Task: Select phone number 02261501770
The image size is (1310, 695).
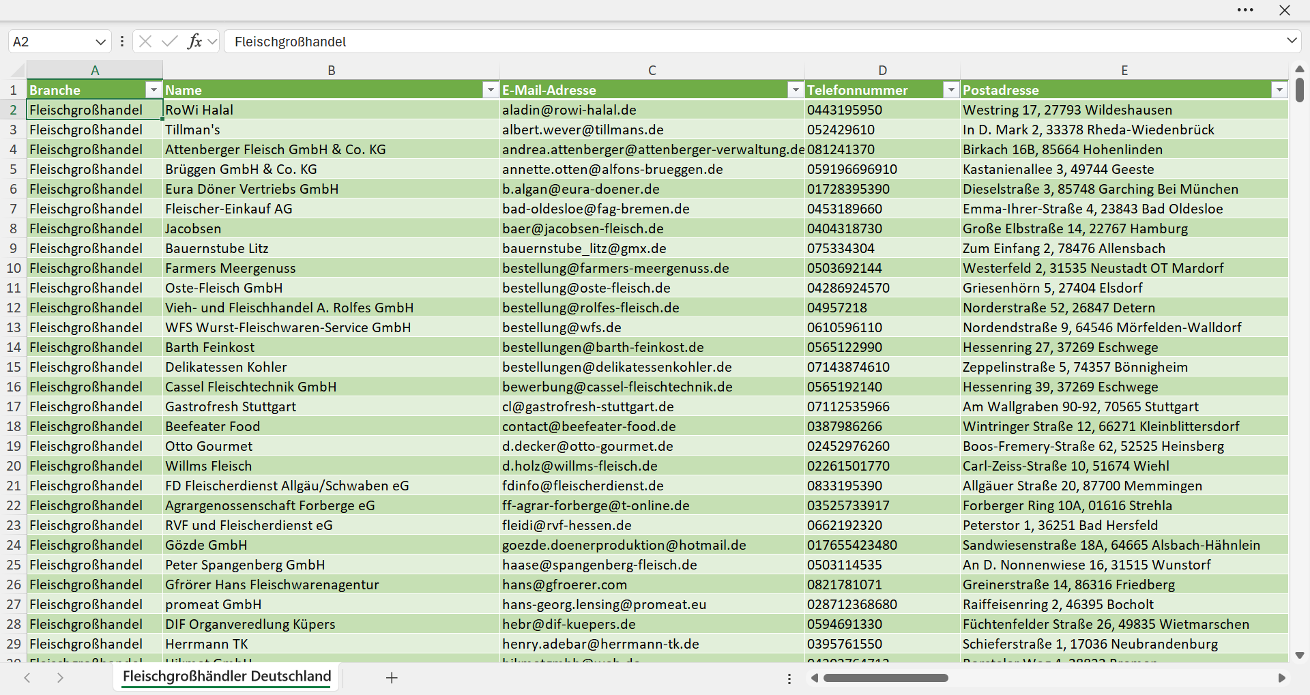Action: [x=883, y=466]
